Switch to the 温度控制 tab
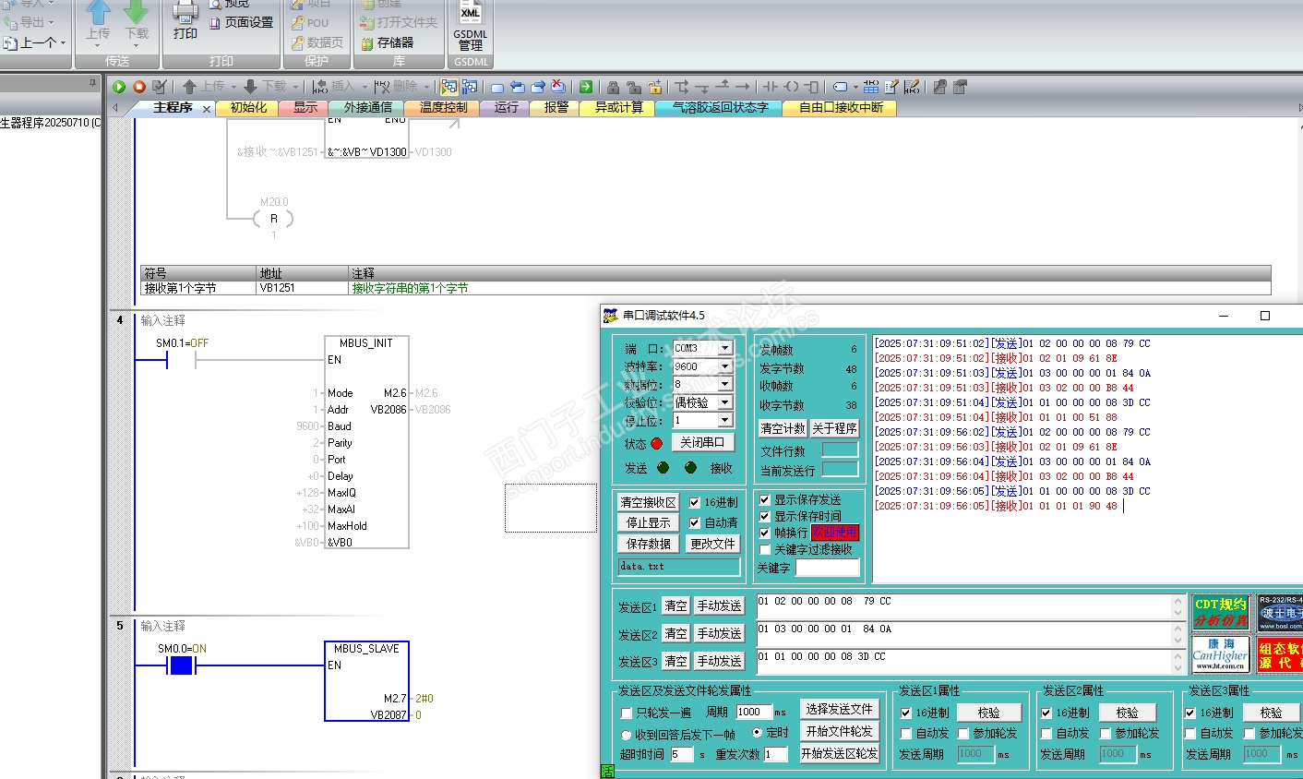The width and height of the screenshot is (1303, 779). [x=443, y=108]
